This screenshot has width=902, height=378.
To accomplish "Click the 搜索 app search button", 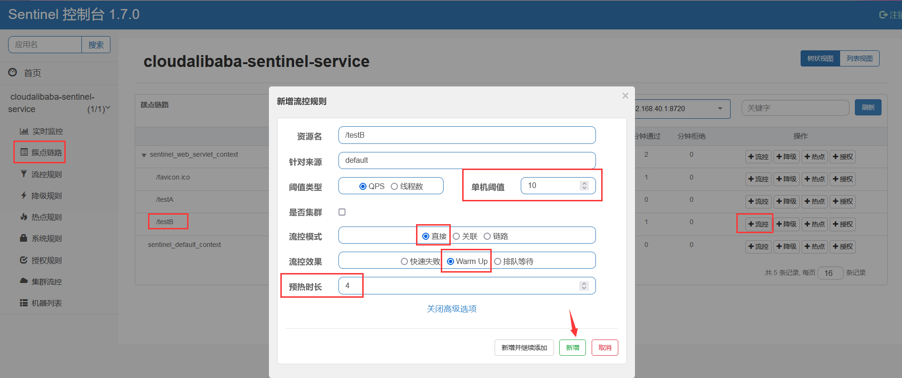I will [x=96, y=45].
